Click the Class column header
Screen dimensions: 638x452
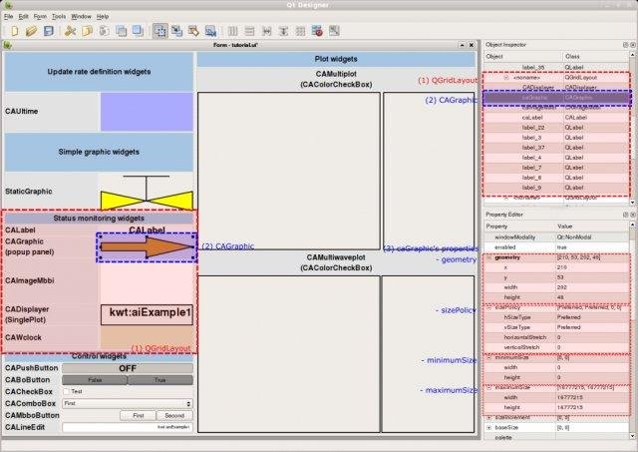pyautogui.click(x=596, y=57)
